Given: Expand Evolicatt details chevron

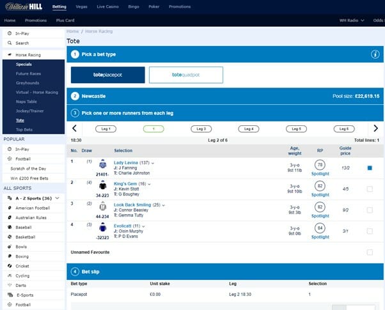Looking at the screenshot, I should pos(143,226).
